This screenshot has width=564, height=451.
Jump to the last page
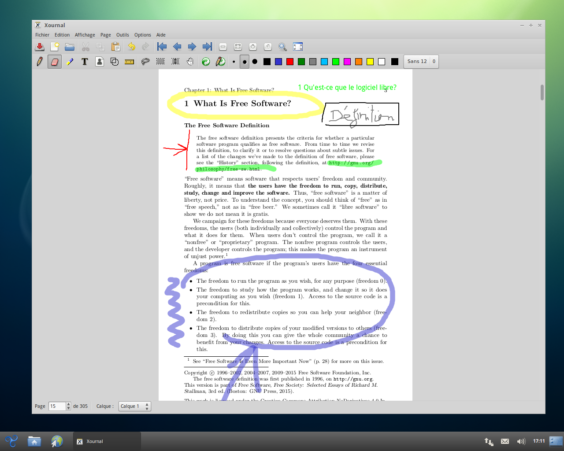(207, 47)
